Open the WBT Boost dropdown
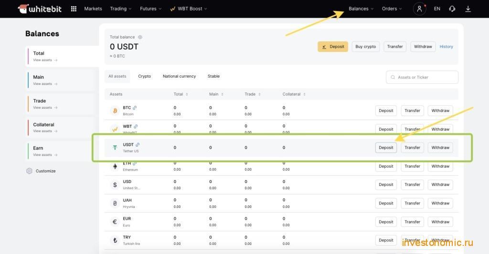489x254 pixels. tap(188, 9)
